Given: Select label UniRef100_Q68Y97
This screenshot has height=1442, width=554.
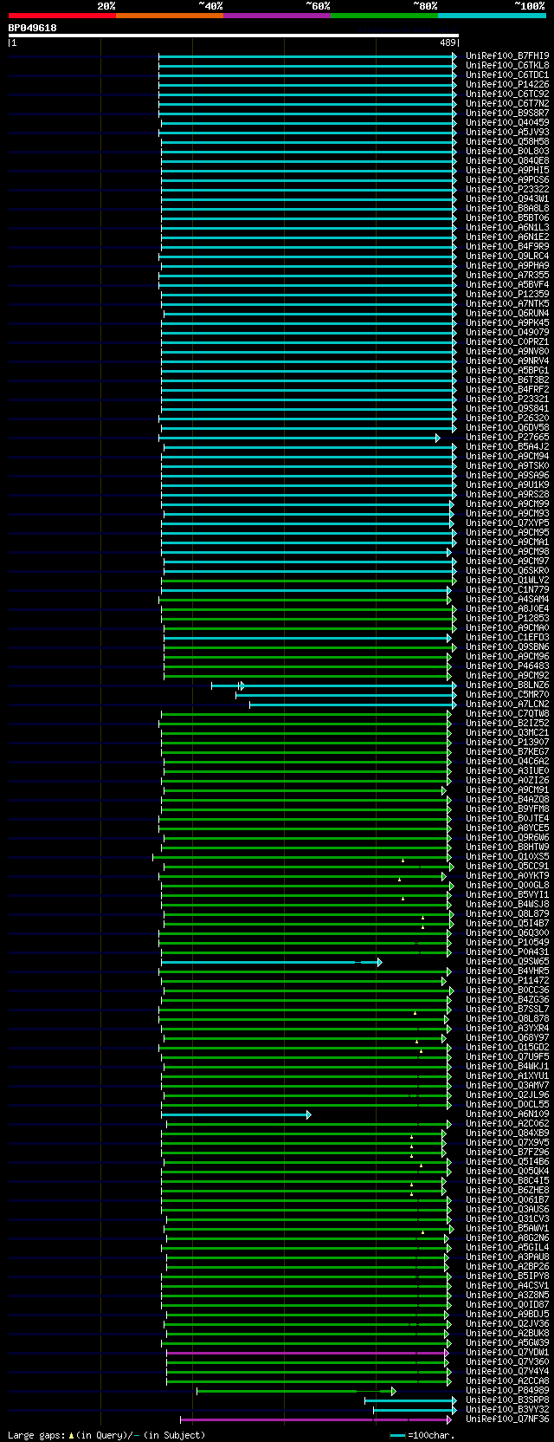Looking at the screenshot, I should click(507, 1037).
